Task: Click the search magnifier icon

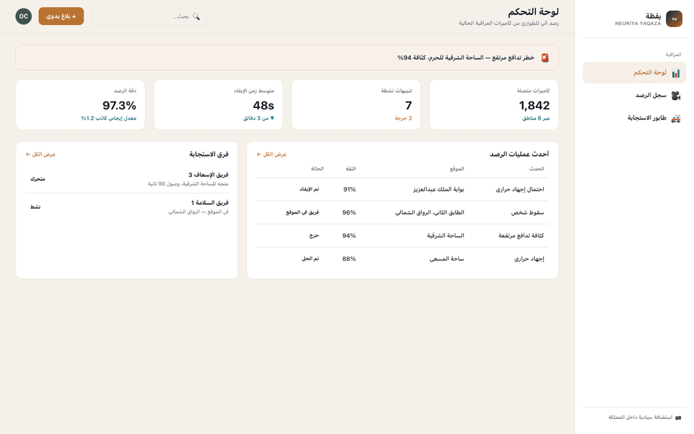Action: 196,16
